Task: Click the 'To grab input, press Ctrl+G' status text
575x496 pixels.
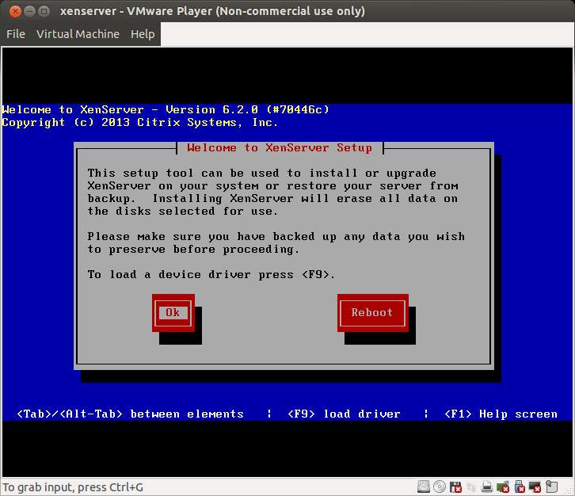Action: pos(73,487)
